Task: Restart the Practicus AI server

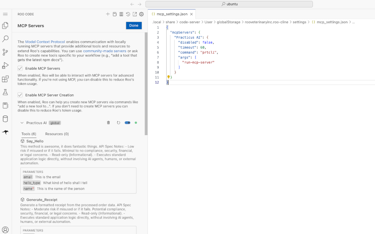Action: (118, 123)
